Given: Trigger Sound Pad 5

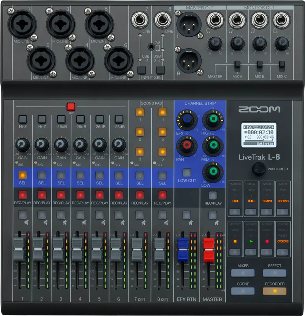Looking at the screenshot, I should (x=162, y=132).
